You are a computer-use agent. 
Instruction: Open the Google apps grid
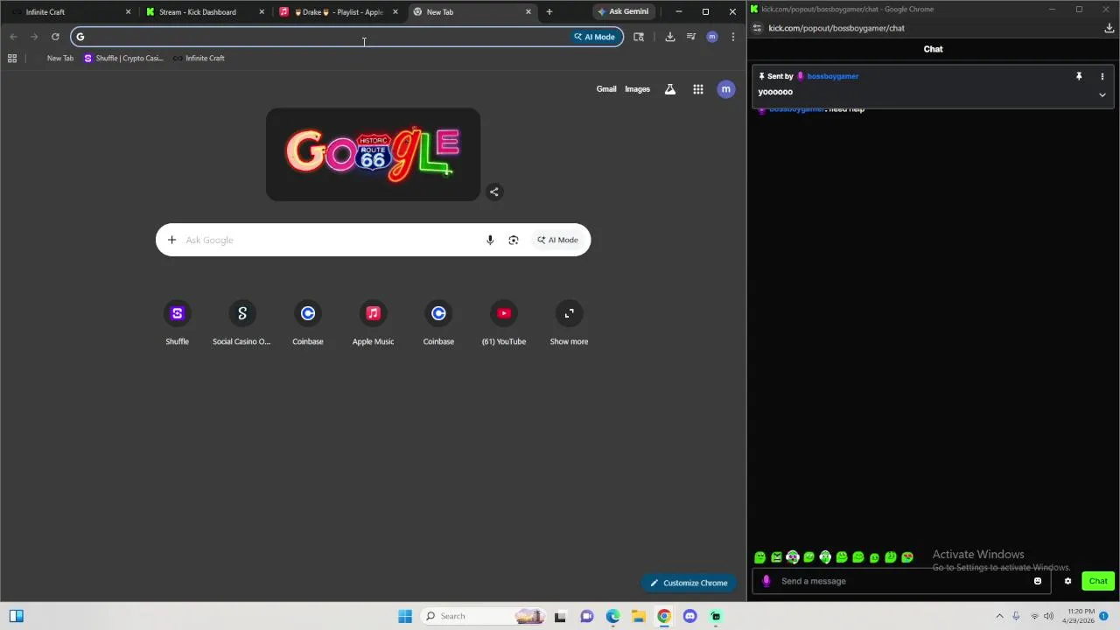(698, 89)
